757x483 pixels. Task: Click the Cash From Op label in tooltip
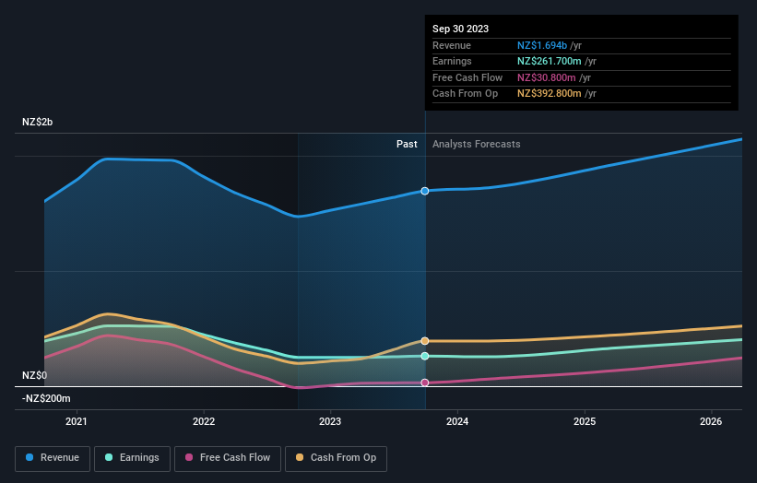[465, 94]
